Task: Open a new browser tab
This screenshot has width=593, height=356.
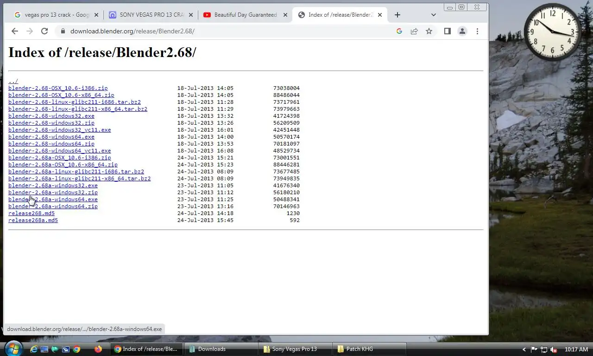Action: pyautogui.click(x=397, y=15)
